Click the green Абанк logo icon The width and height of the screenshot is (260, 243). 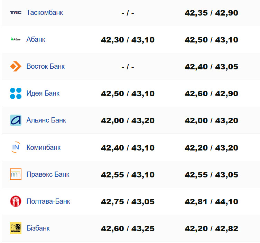[16, 39]
